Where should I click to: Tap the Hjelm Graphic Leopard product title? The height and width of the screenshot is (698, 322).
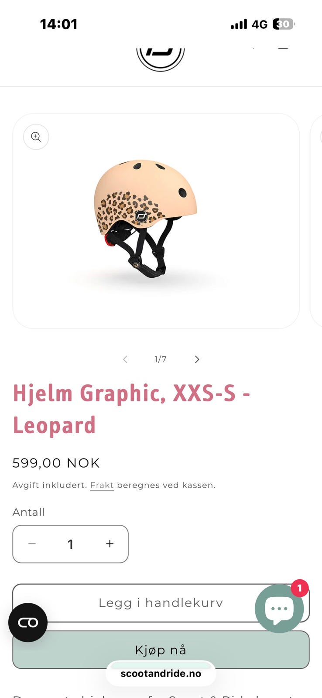point(131,409)
